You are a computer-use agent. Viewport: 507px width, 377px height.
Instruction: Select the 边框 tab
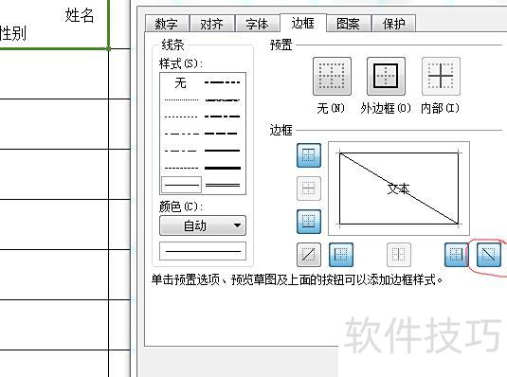pos(302,23)
